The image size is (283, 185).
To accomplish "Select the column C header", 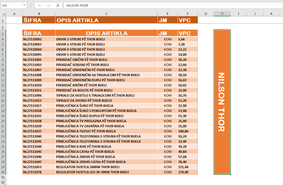I will pyautogui.click(x=107, y=14).
